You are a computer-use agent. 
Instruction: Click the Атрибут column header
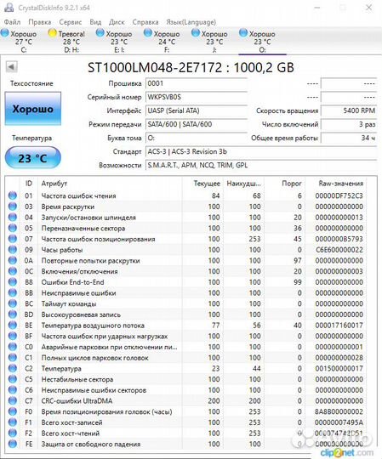110,184
